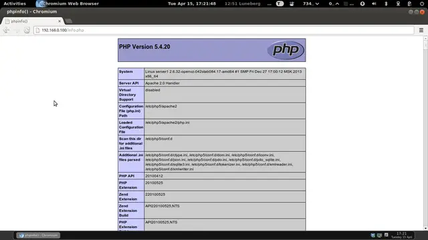Click the Server API row label
428x240 pixels.
point(129,83)
